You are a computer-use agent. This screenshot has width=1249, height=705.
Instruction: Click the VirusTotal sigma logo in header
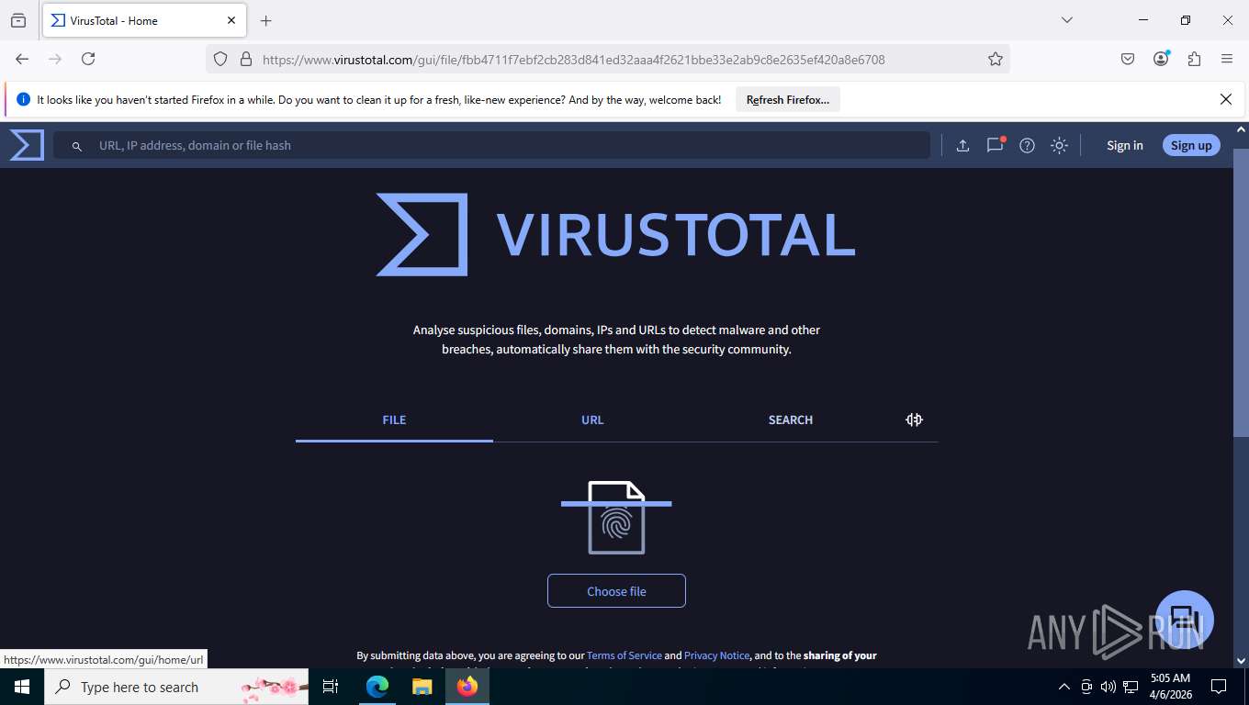27,145
